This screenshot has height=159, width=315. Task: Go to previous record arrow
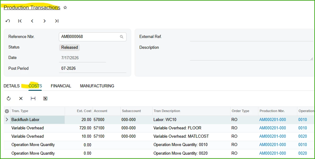pyautogui.click(x=32, y=21)
